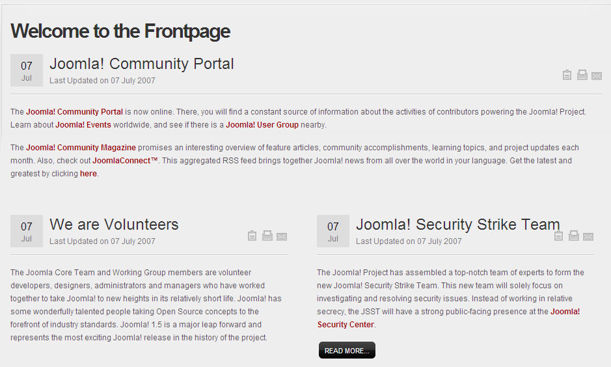Viewport: 611px width, 367px height.
Task: Email the We are Volunteers article
Action: tap(282, 237)
